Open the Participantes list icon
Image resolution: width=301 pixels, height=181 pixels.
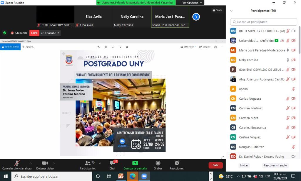88,163
